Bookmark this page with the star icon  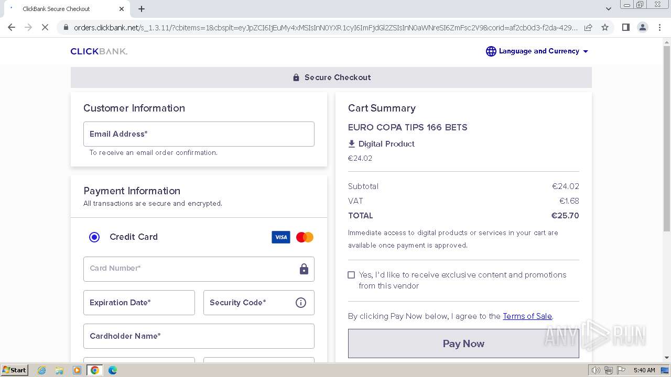(x=605, y=27)
